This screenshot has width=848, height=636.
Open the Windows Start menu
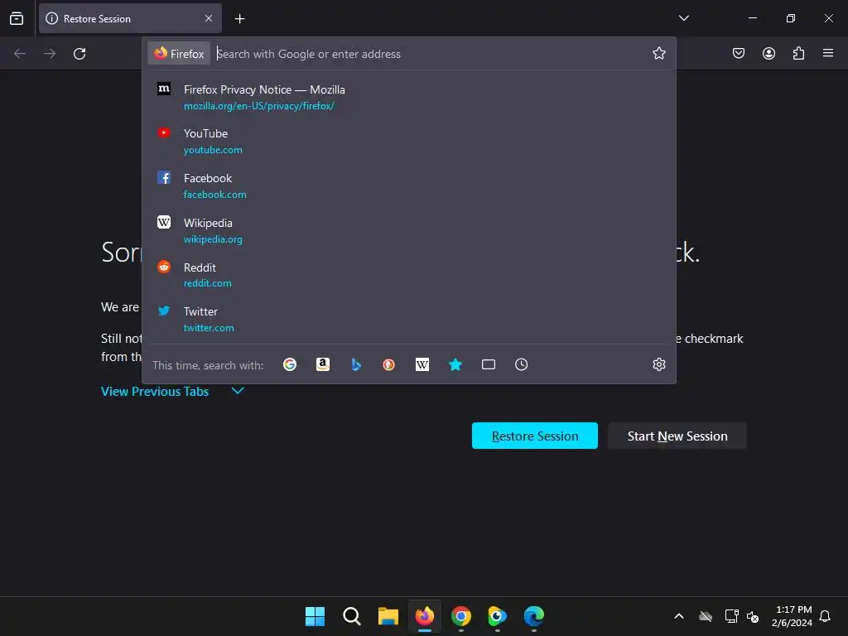coord(315,616)
